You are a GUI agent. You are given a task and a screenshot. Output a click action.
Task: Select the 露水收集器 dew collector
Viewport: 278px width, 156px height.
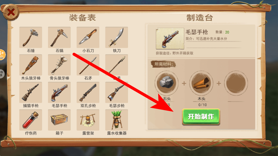pyautogui.click(x=117, y=120)
